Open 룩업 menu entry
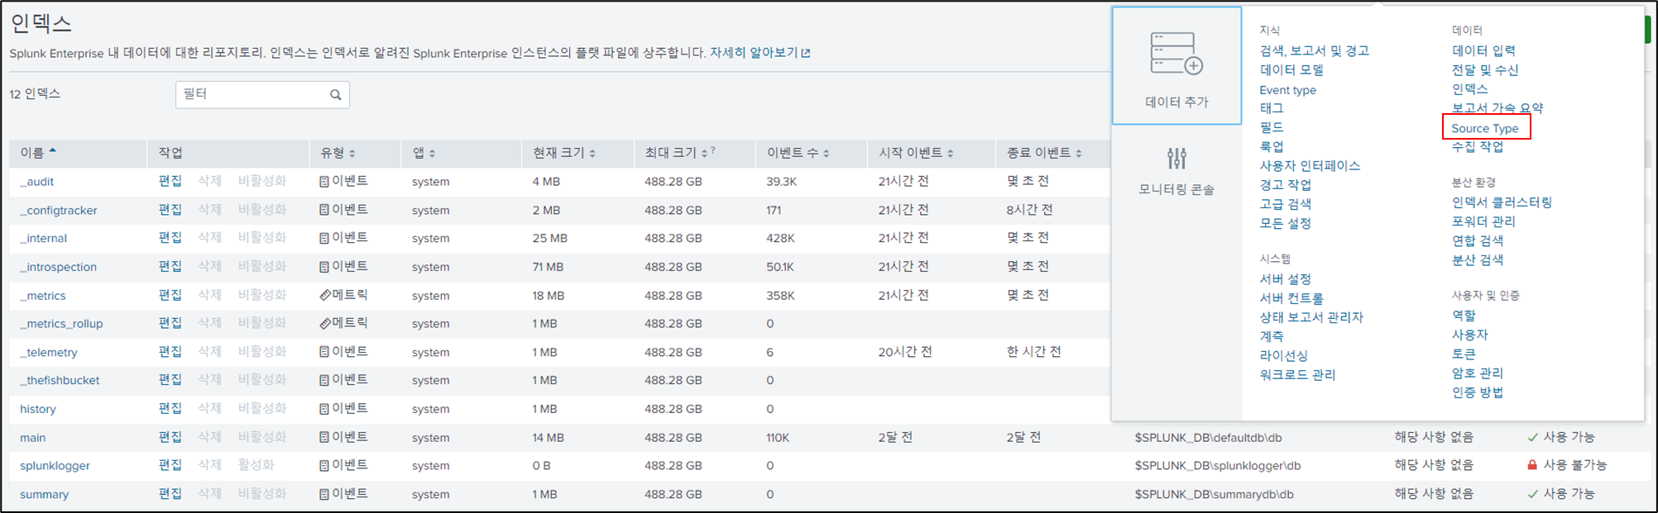 tap(1272, 146)
